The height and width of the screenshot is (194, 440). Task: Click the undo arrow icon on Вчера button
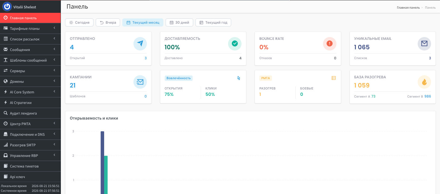[102, 23]
